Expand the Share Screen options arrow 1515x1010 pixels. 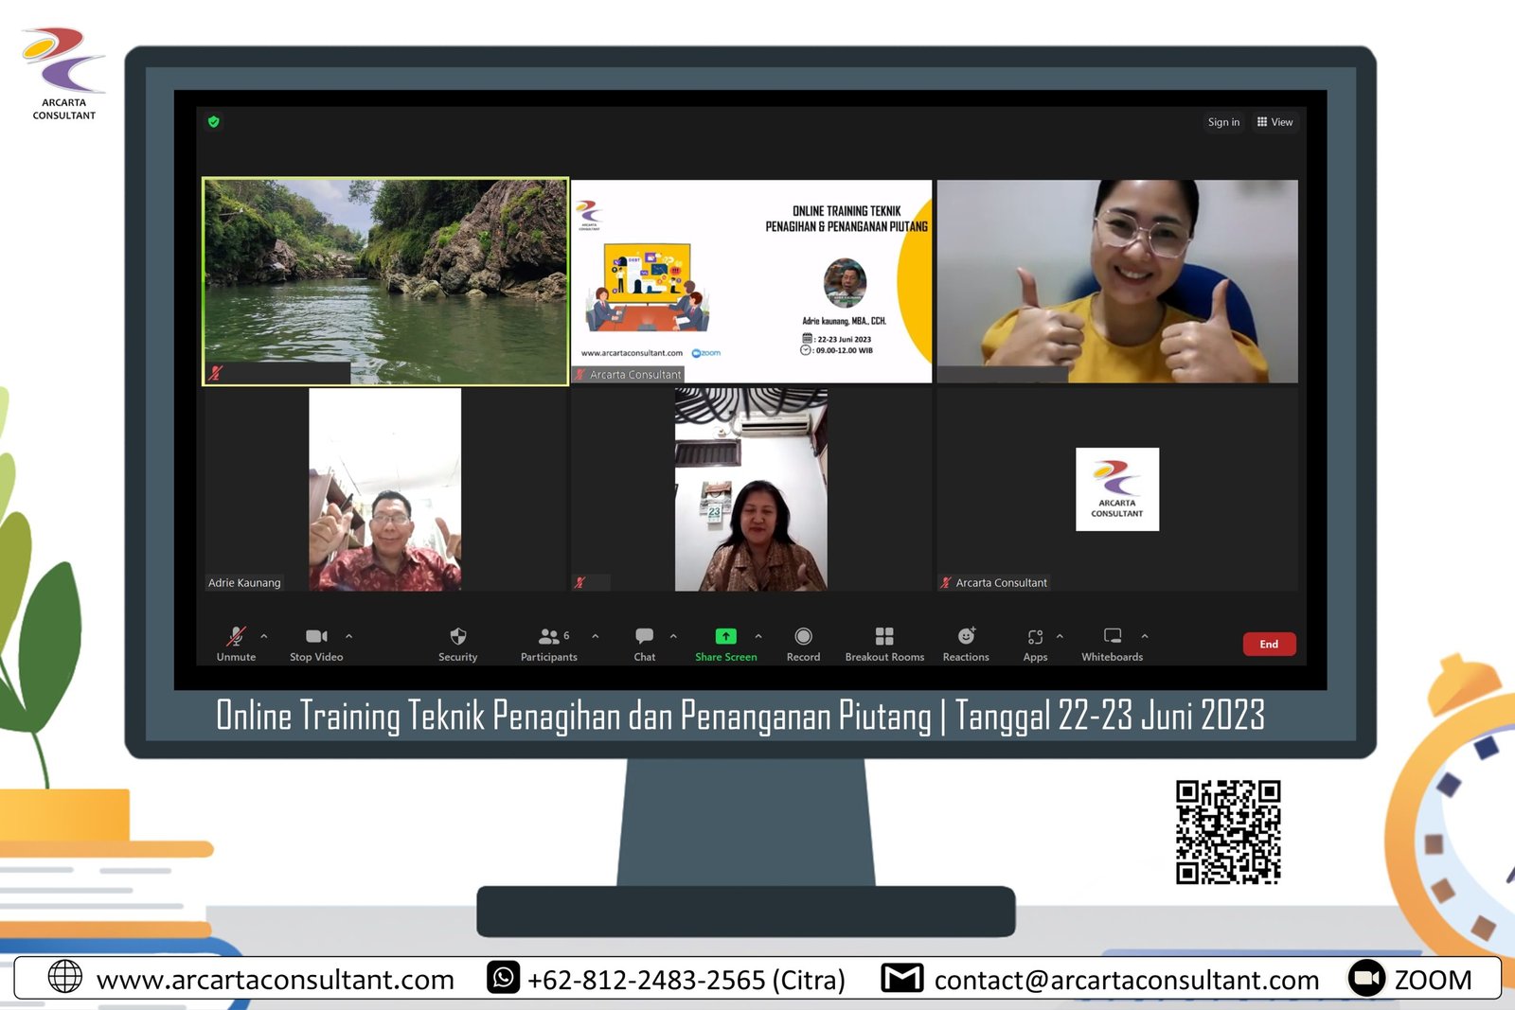758,636
